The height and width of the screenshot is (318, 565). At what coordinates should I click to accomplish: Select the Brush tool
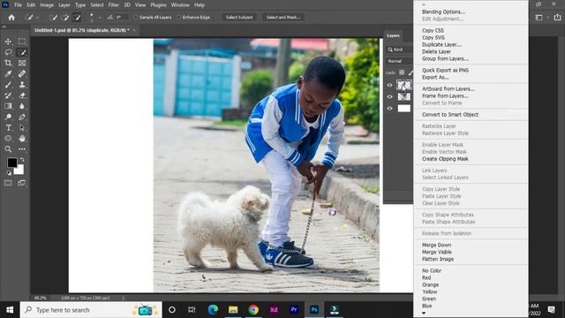point(8,85)
